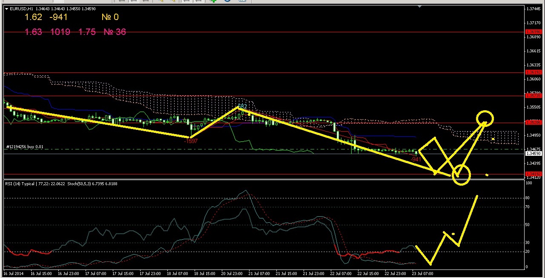Select the yellow № 0 text label
Screen dimensions: 545x278
click(110, 17)
